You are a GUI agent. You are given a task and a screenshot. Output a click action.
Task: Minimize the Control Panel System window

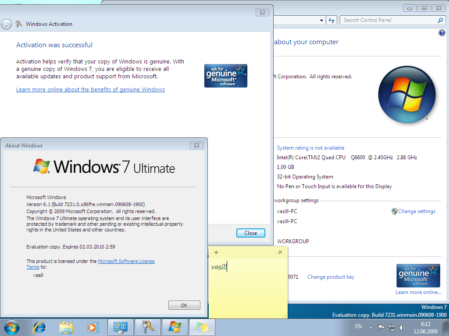(x=410, y=8)
